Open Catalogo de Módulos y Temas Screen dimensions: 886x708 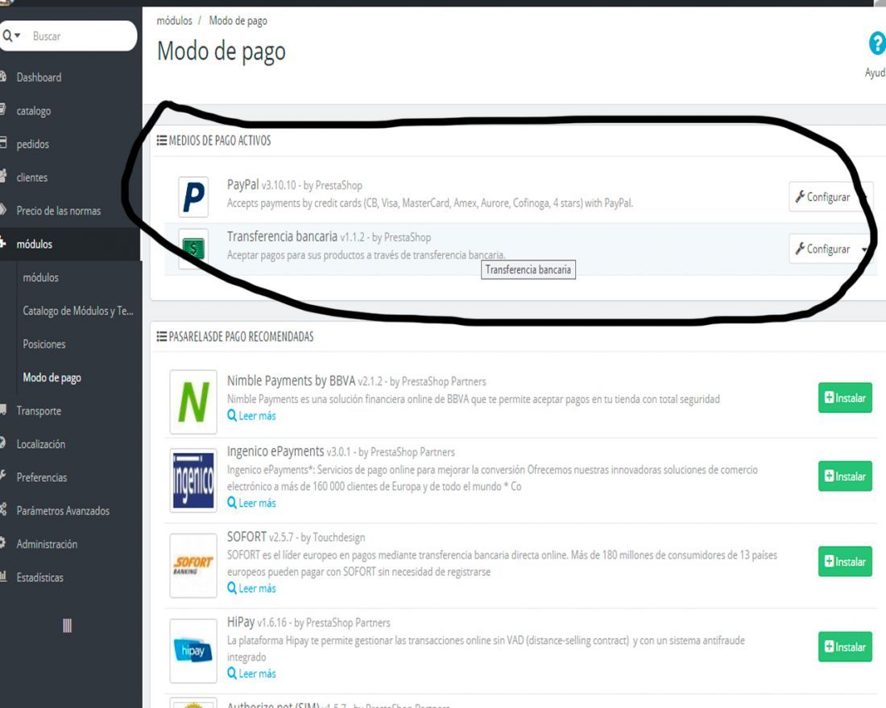coord(78,311)
